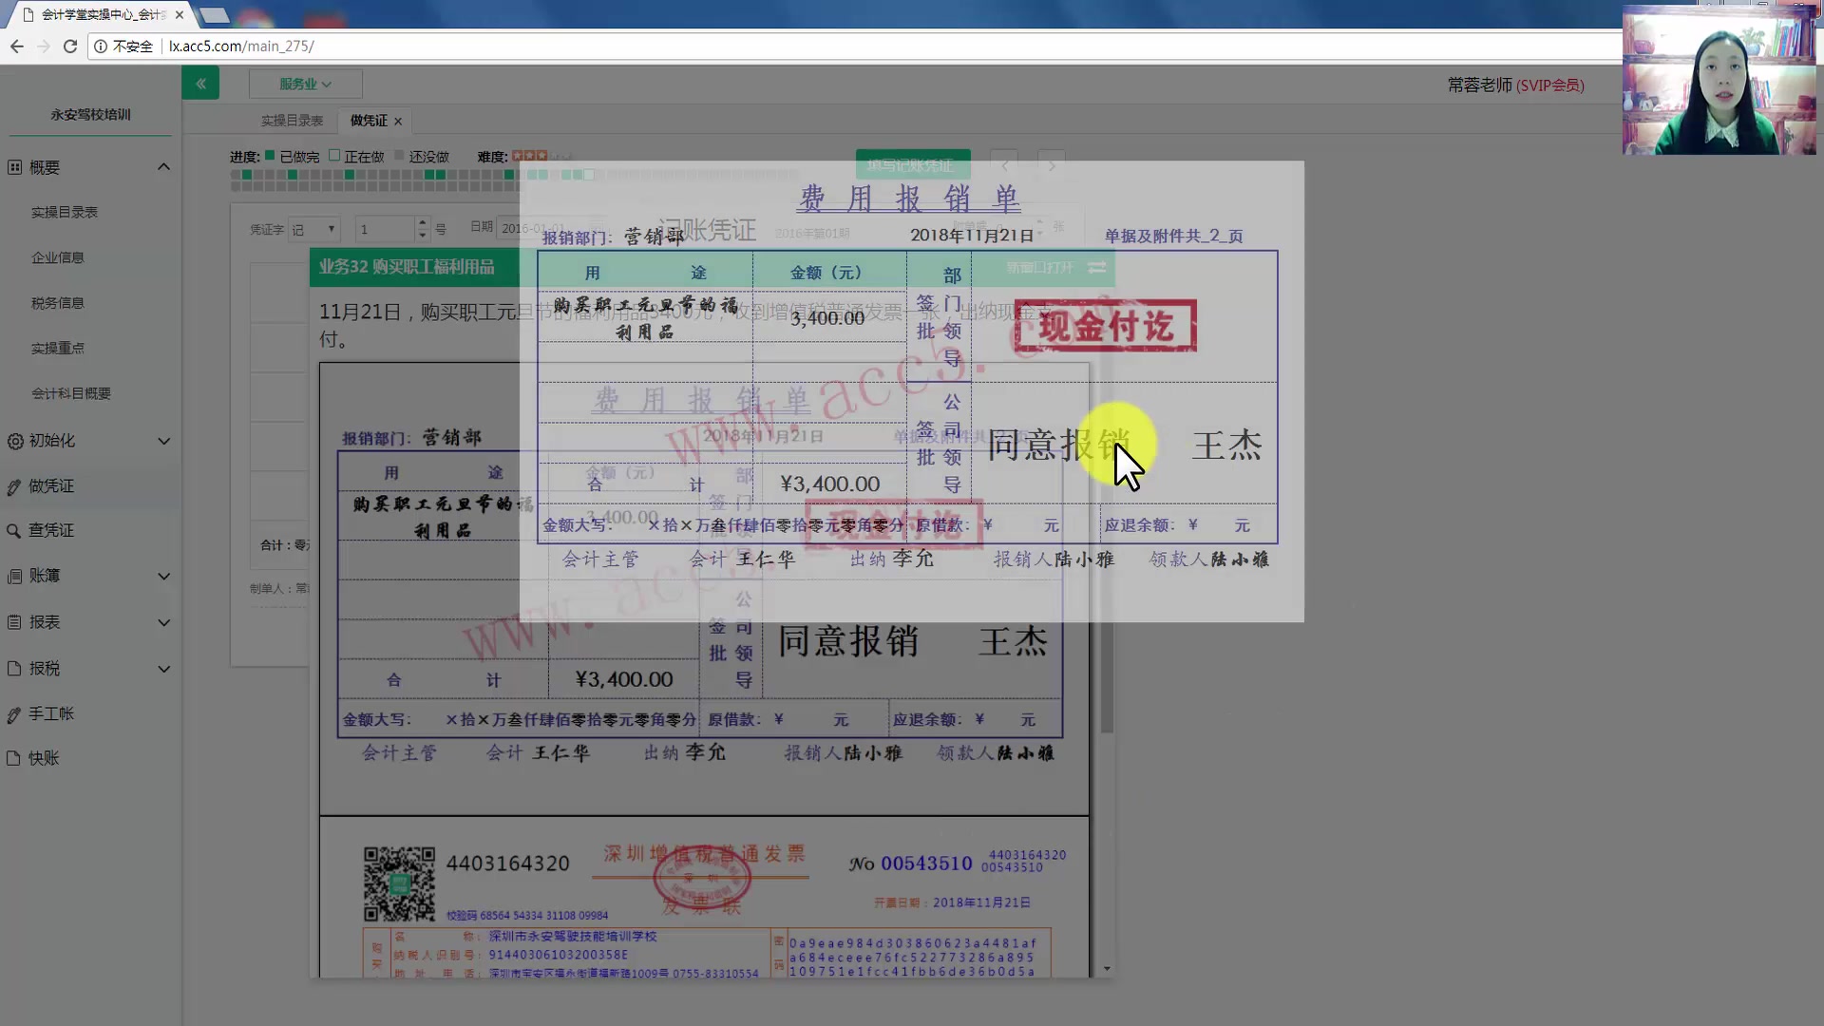Open 快账 item in sidebar

(44, 758)
